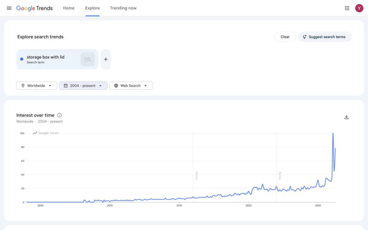Edit the storage box with lid term
368x230 pixels.
click(46, 57)
